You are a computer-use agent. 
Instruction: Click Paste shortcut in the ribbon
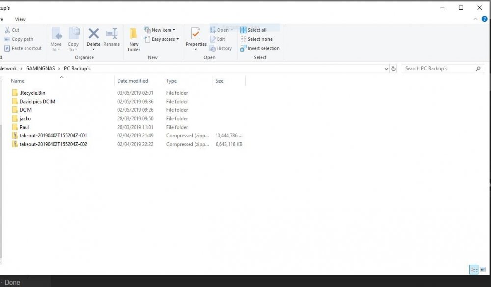coord(23,48)
